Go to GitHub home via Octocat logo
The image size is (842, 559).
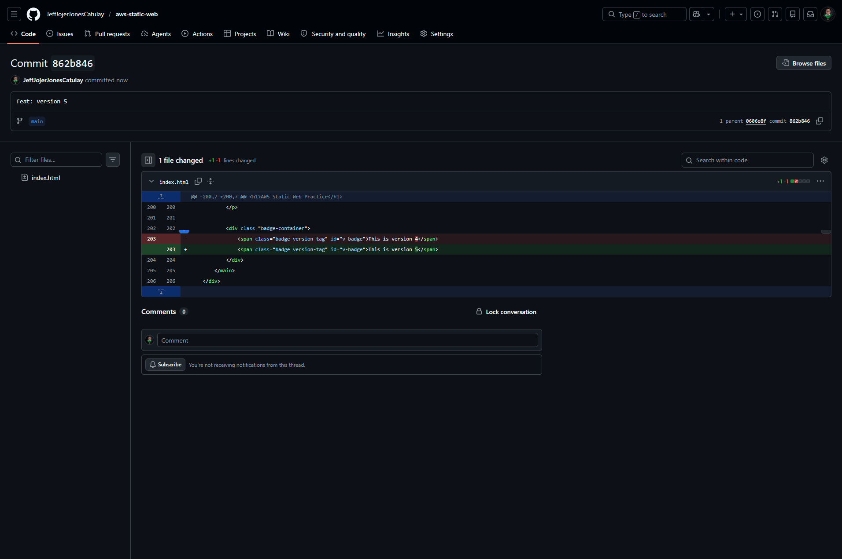click(x=33, y=14)
